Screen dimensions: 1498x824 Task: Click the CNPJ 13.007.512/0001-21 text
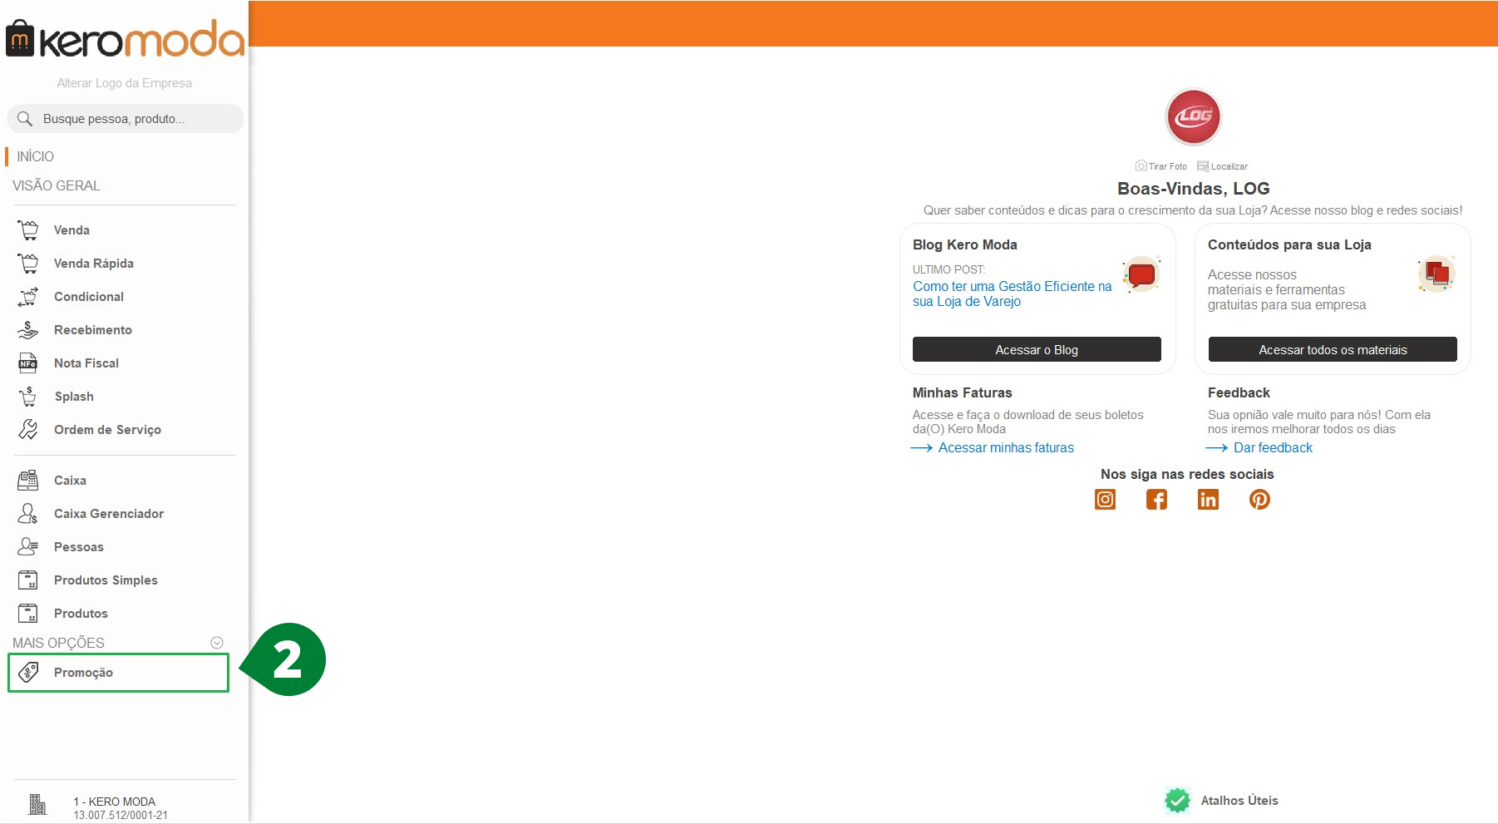tap(121, 816)
